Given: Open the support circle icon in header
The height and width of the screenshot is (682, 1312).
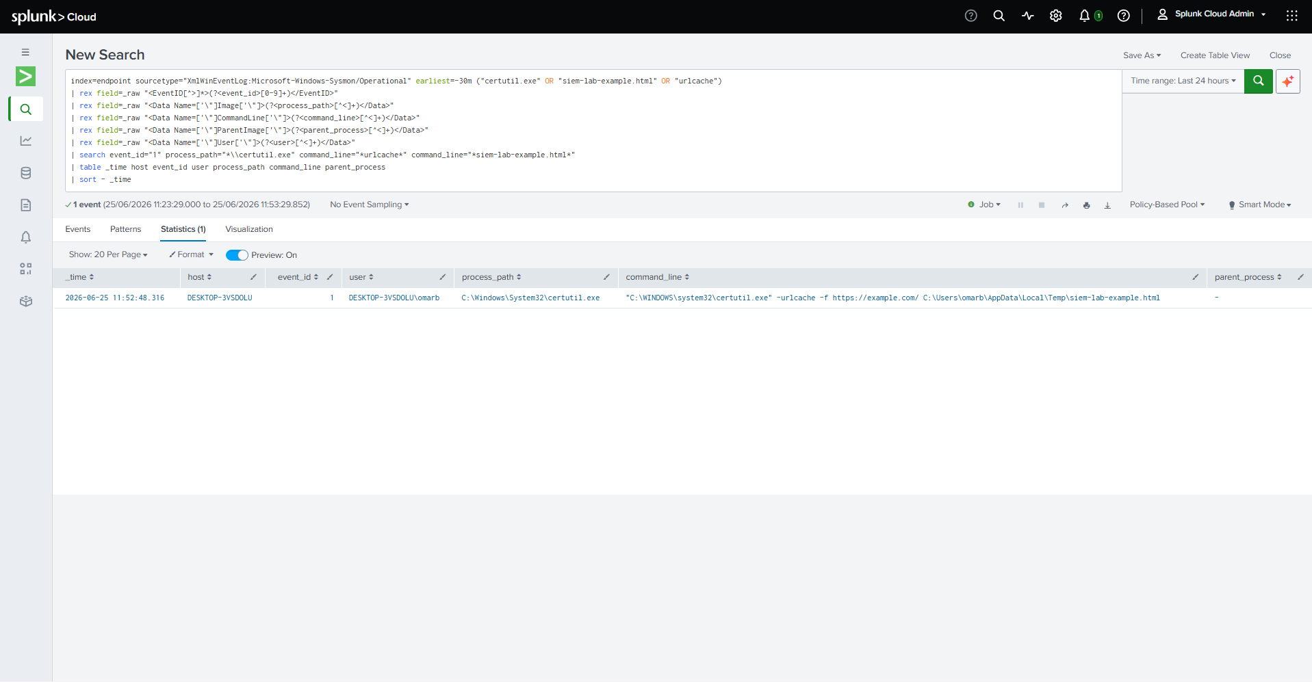Looking at the screenshot, I should point(970,16).
